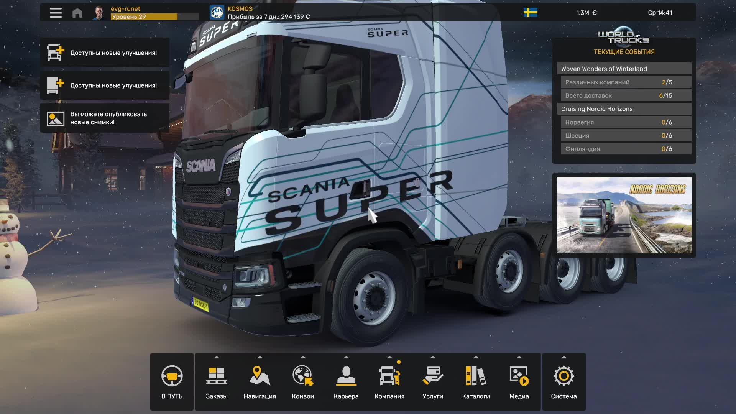Collapse the Норвегия event row
Image resolution: width=736 pixels, height=414 pixels.
(x=624, y=122)
